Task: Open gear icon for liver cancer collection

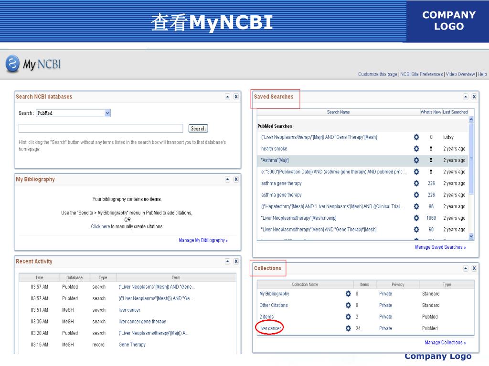Action: (348, 328)
